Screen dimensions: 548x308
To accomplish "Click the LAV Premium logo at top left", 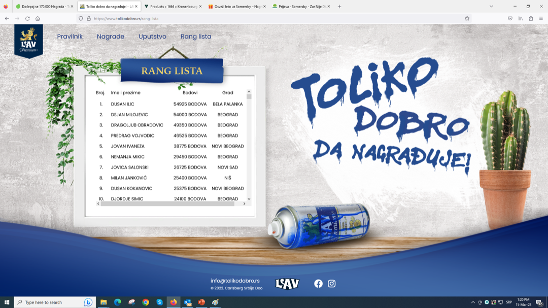I will click(28, 41).
